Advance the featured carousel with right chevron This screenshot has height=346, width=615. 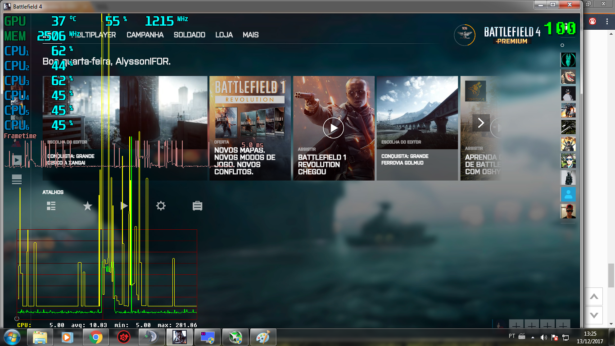(481, 123)
